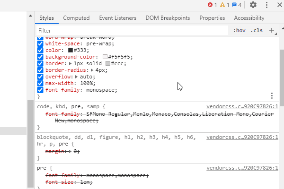Viewport: 284px width, 189px height.
Task: Click the auto value of overflow
Action: pyautogui.click(x=86, y=77)
